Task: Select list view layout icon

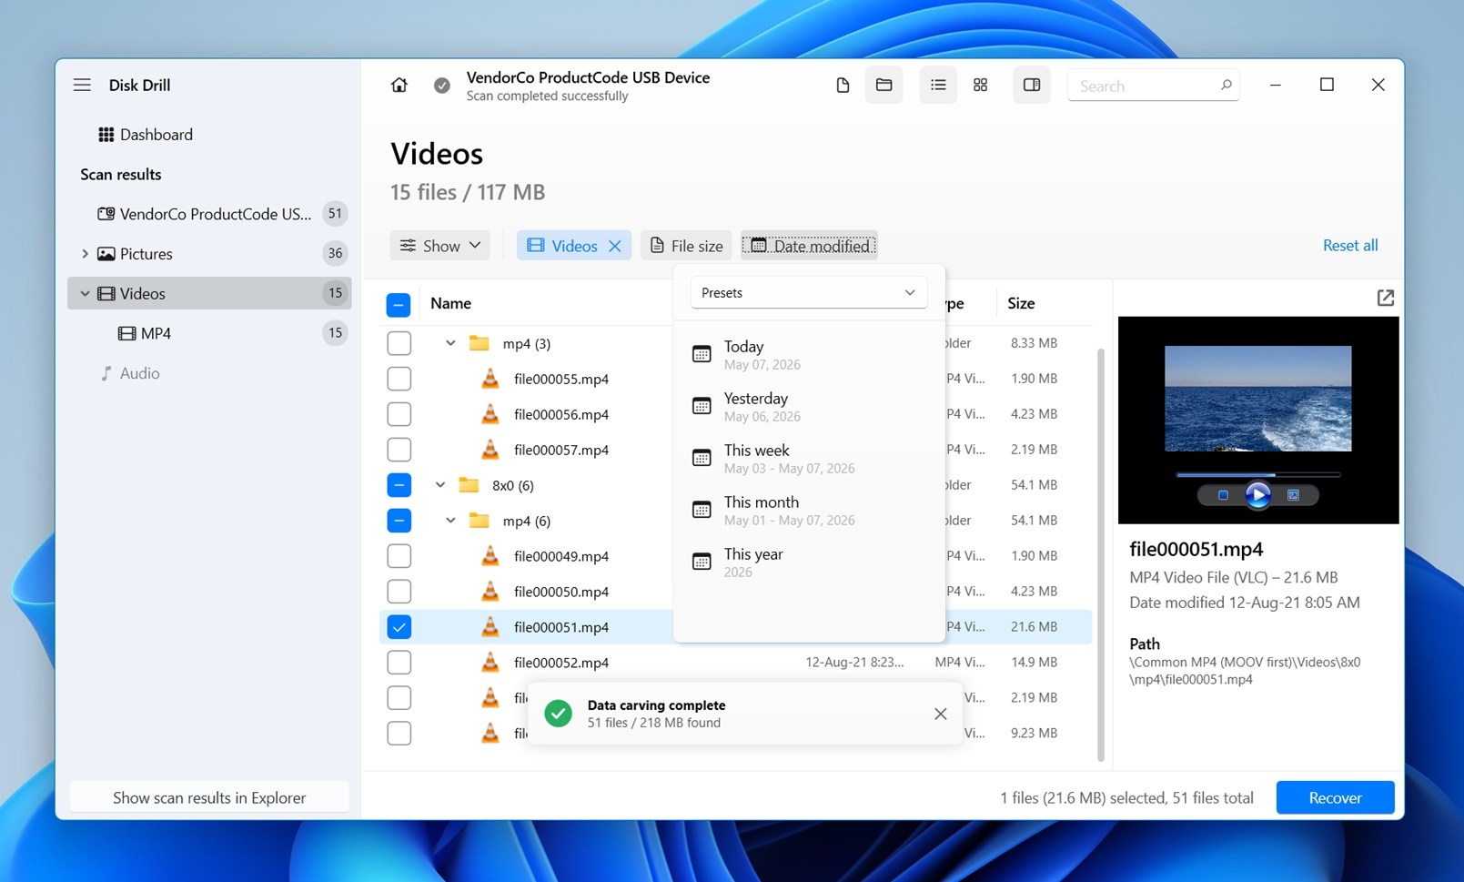Action: tap(938, 85)
